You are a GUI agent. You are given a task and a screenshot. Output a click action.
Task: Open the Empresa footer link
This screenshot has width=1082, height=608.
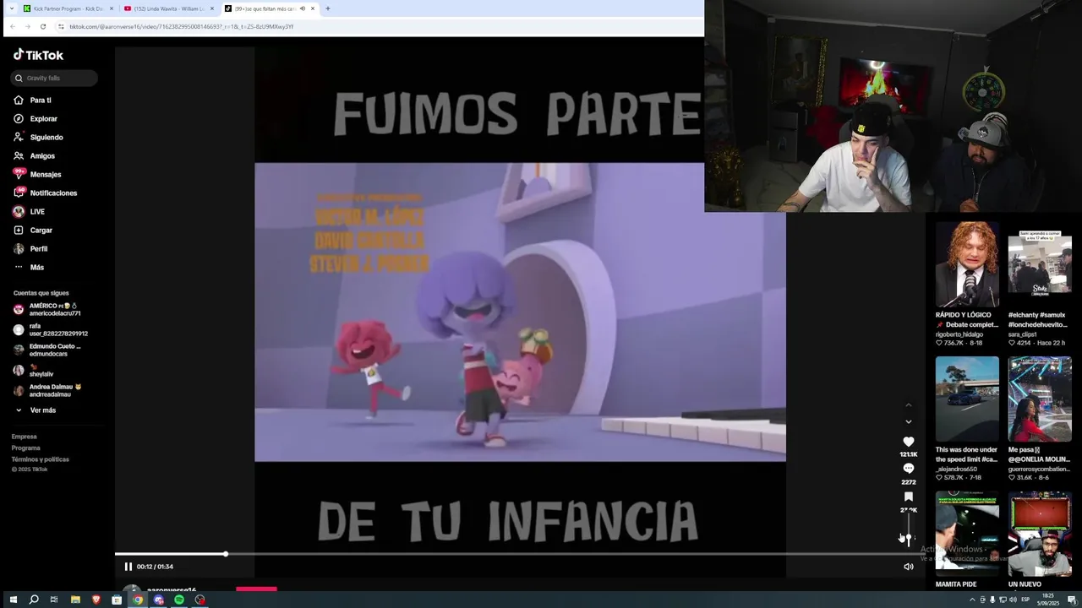coord(25,437)
